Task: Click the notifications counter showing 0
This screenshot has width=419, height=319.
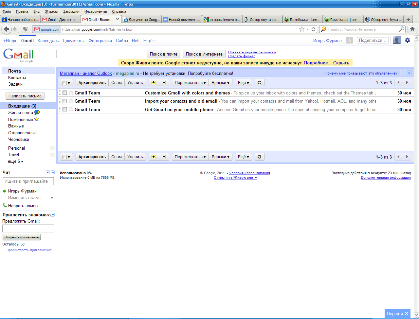Action: tap(350, 41)
